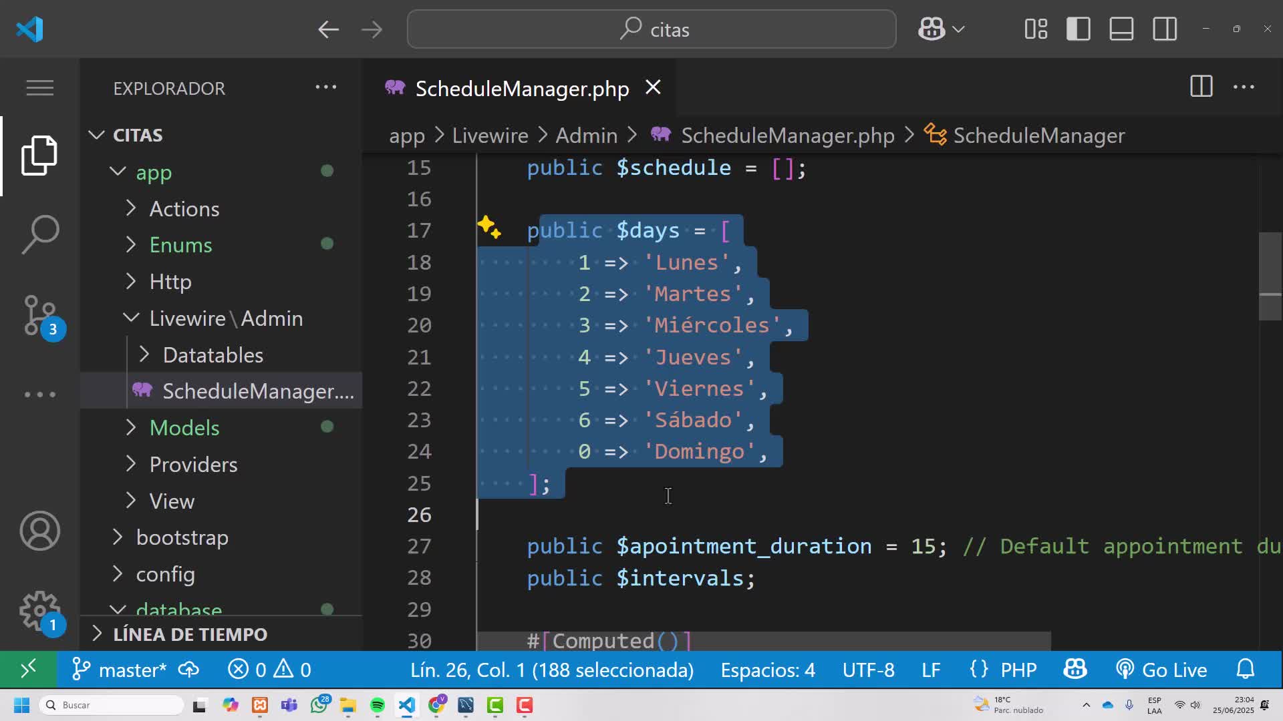Click the editor vertical scrollbar thumb
The width and height of the screenshot is (1283, 721).
pyautogui.click(x=1270, y=276)
